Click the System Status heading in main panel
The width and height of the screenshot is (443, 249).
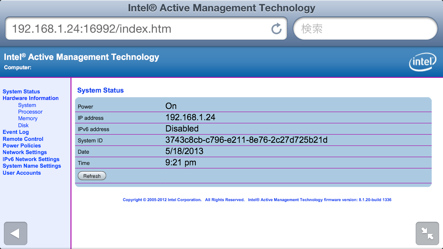click(100, 90)
